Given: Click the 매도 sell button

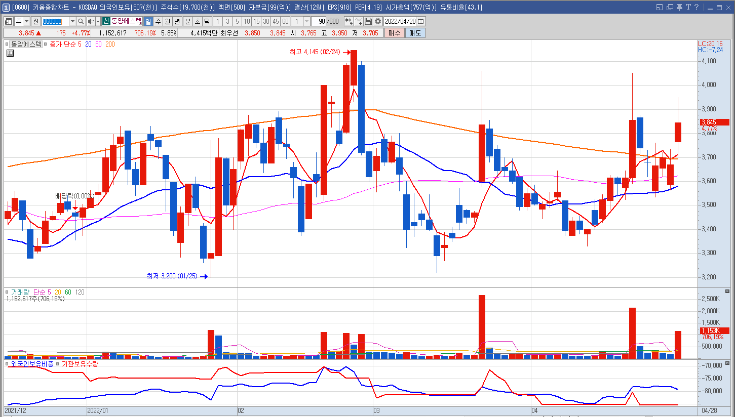Looking at the screenshot, I should [x=415, y=33].
